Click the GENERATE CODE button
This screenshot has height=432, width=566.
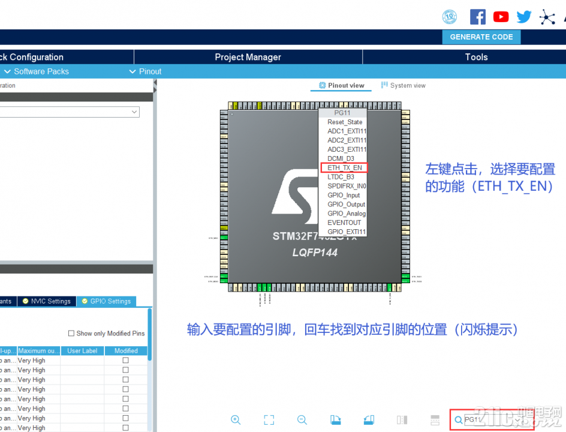pyautogui.click(x=481, y=37)
